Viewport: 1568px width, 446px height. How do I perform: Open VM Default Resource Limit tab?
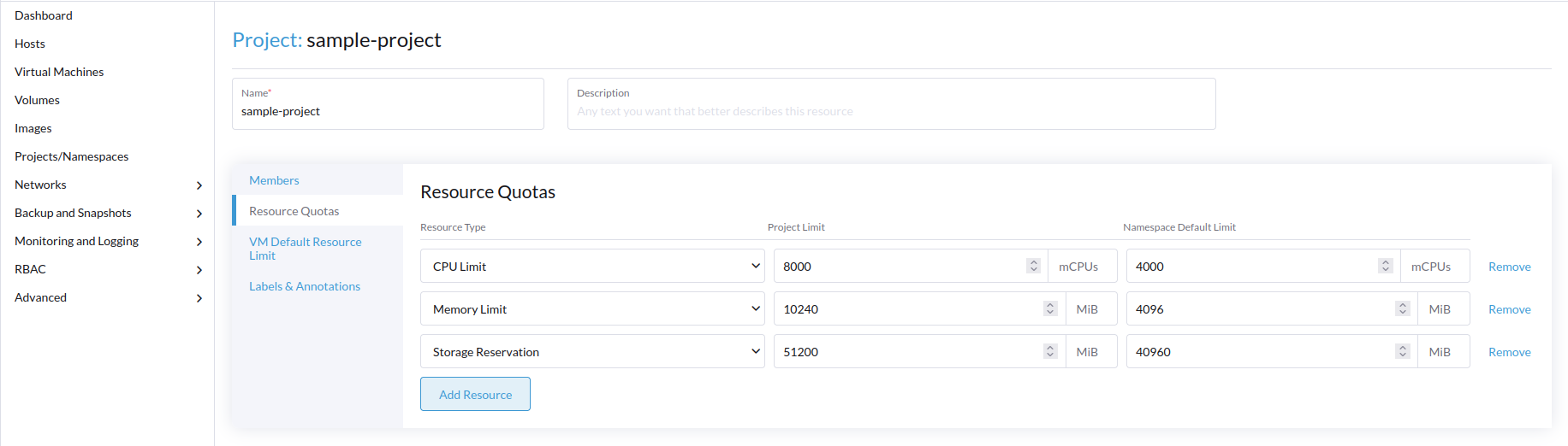pos(305,249)
